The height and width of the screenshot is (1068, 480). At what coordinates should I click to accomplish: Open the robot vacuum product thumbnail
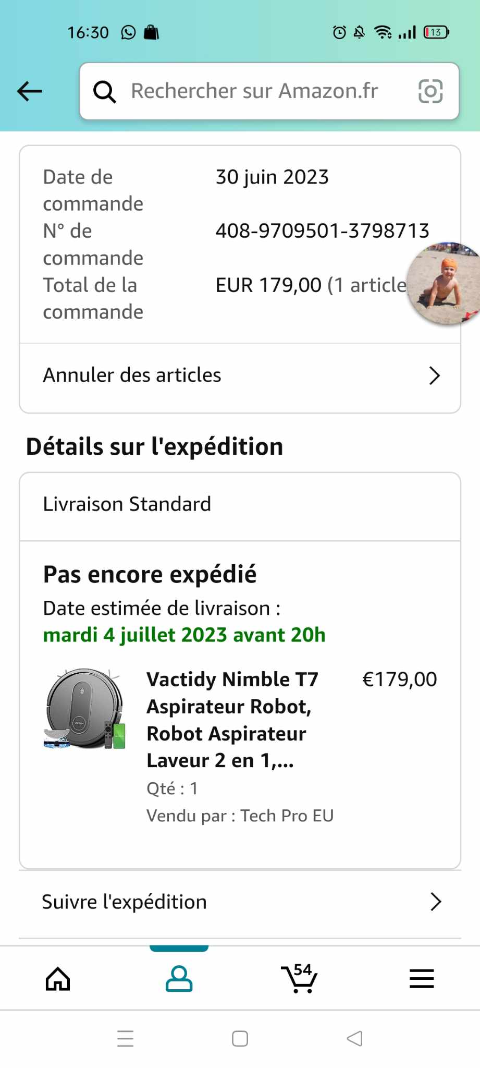pyautogui.click(x=85, y=709)
